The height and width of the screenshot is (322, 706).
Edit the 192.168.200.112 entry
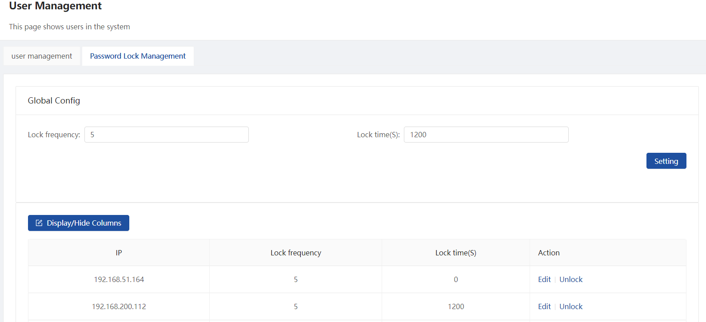544,306
